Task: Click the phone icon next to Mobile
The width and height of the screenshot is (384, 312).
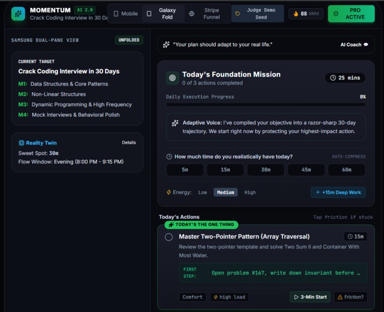Action: (116, 14)
